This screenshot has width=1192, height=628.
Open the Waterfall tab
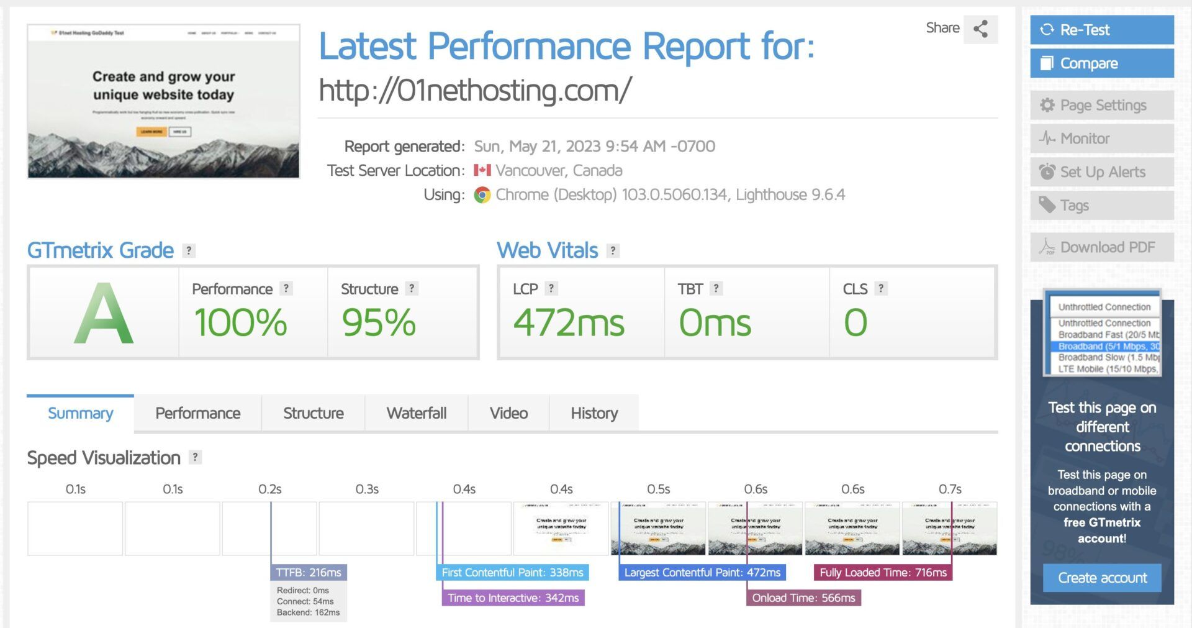416,413
